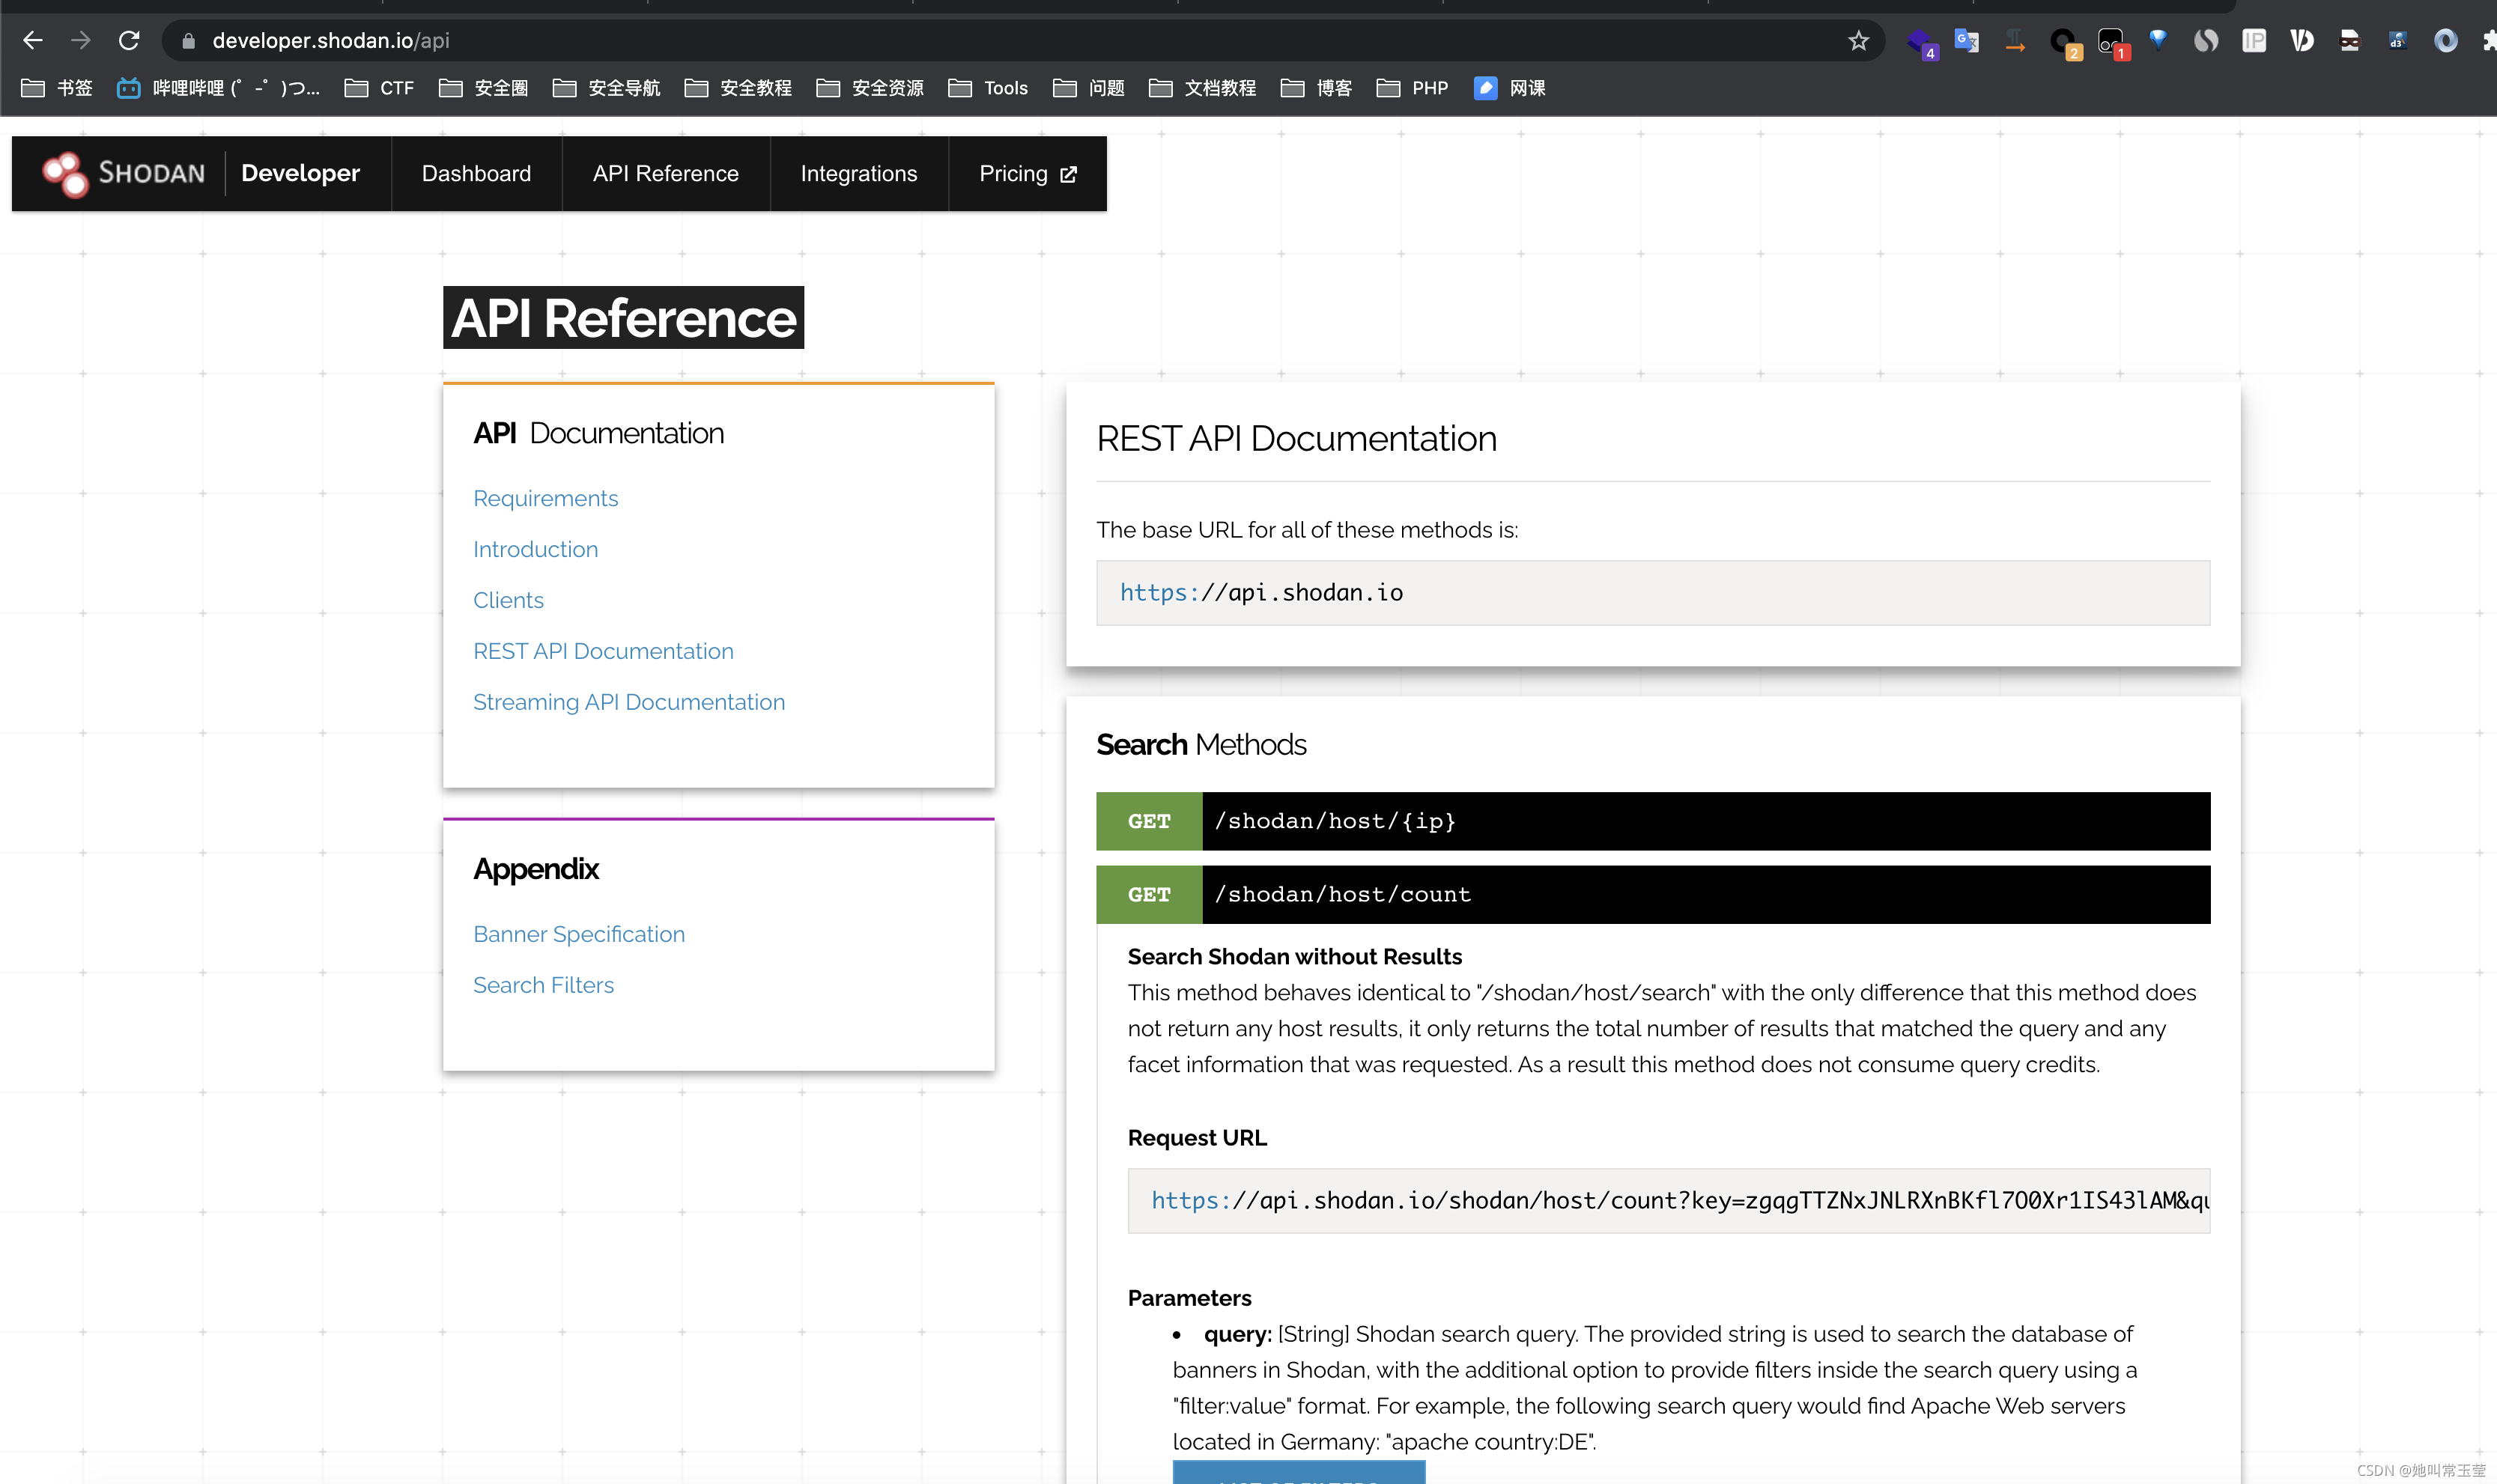Click the browser forward arrow
Screen dimensions: 2497x1484
80,40
